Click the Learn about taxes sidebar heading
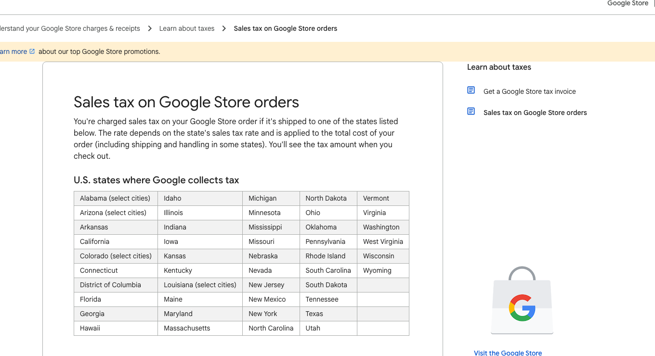The height and width of the screenshot is (356, 655). [499, 67]
